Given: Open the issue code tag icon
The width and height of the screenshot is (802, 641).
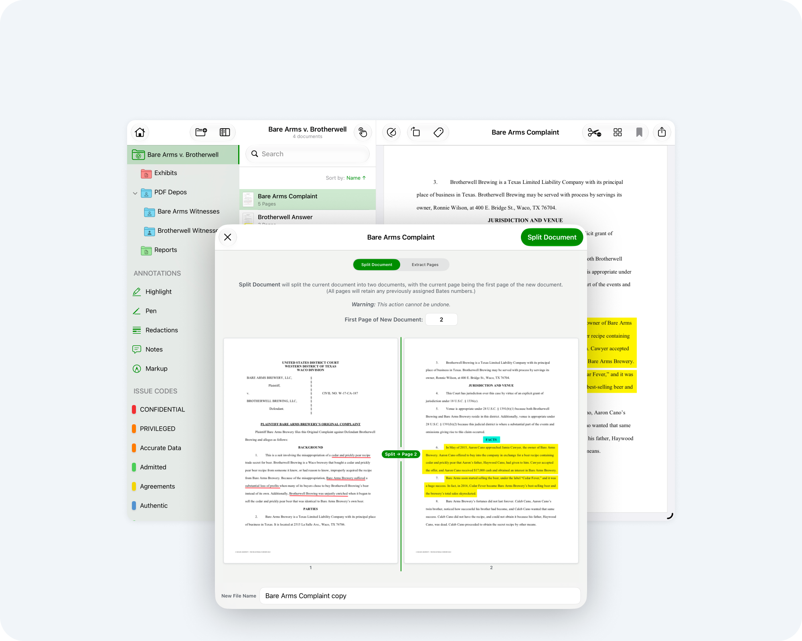Looking at the screenshot, I should pos(438,132).
